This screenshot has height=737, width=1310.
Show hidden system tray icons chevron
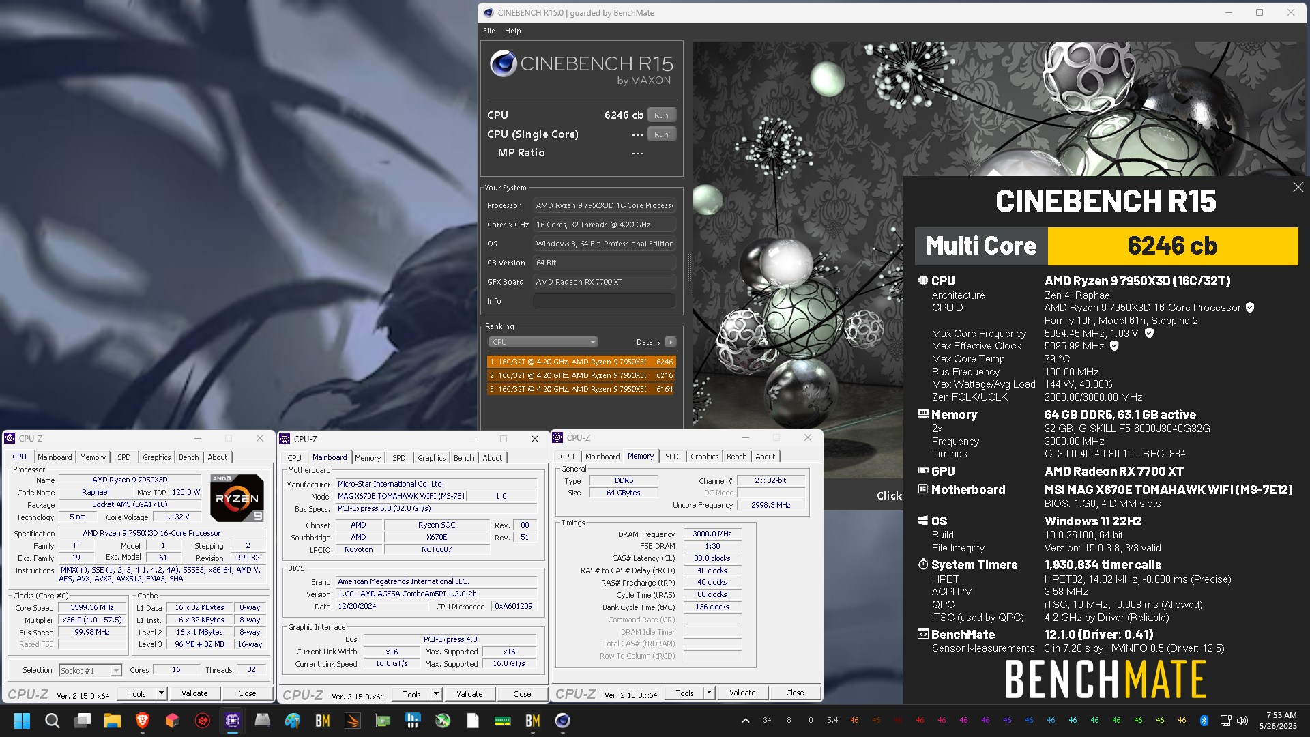pyautogui.click(x=746, y=721)
